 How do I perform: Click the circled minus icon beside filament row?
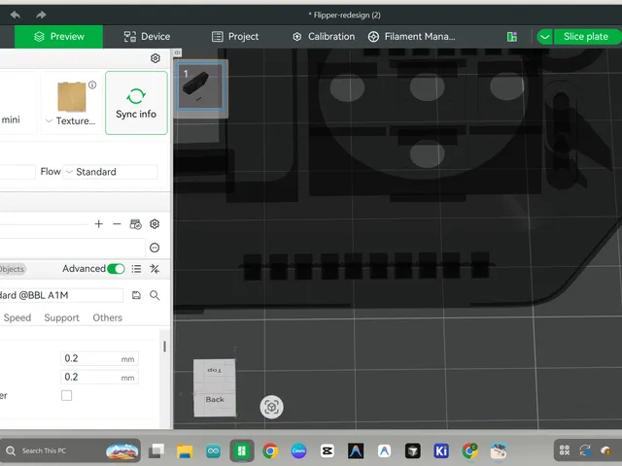[x=155, y=249]
